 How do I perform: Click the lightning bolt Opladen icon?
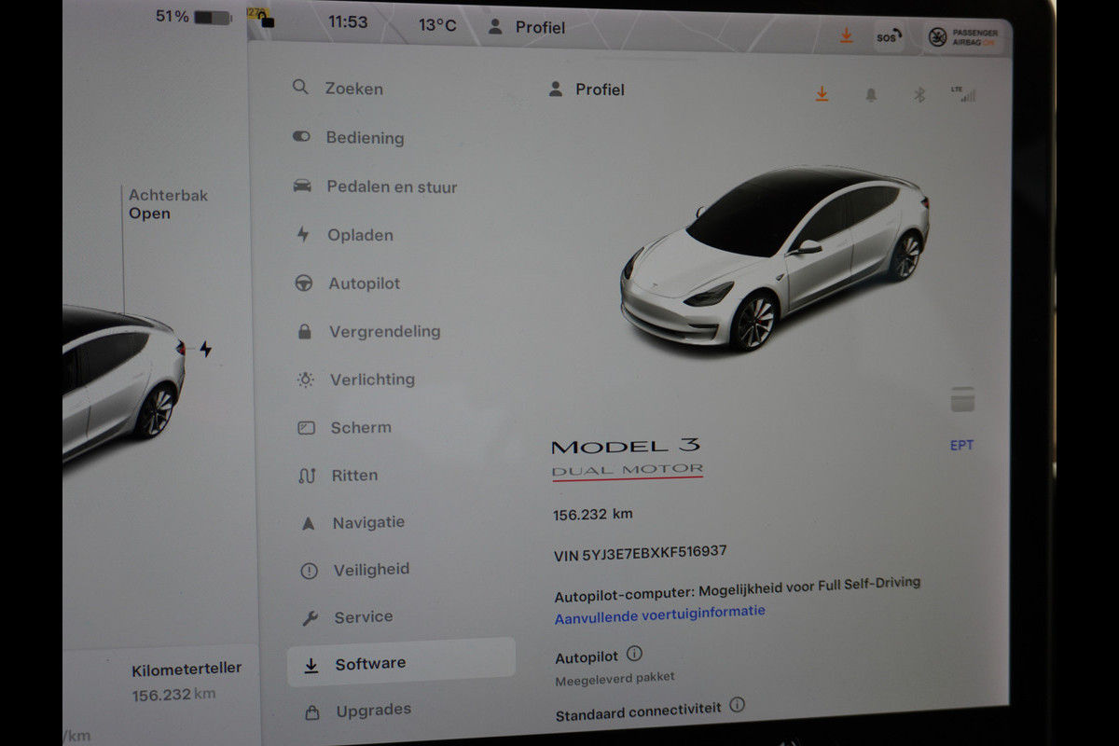click(303, 235)
